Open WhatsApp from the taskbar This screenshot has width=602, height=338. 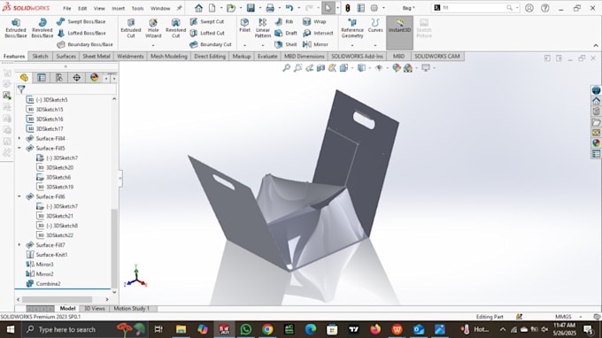(246, 329)
